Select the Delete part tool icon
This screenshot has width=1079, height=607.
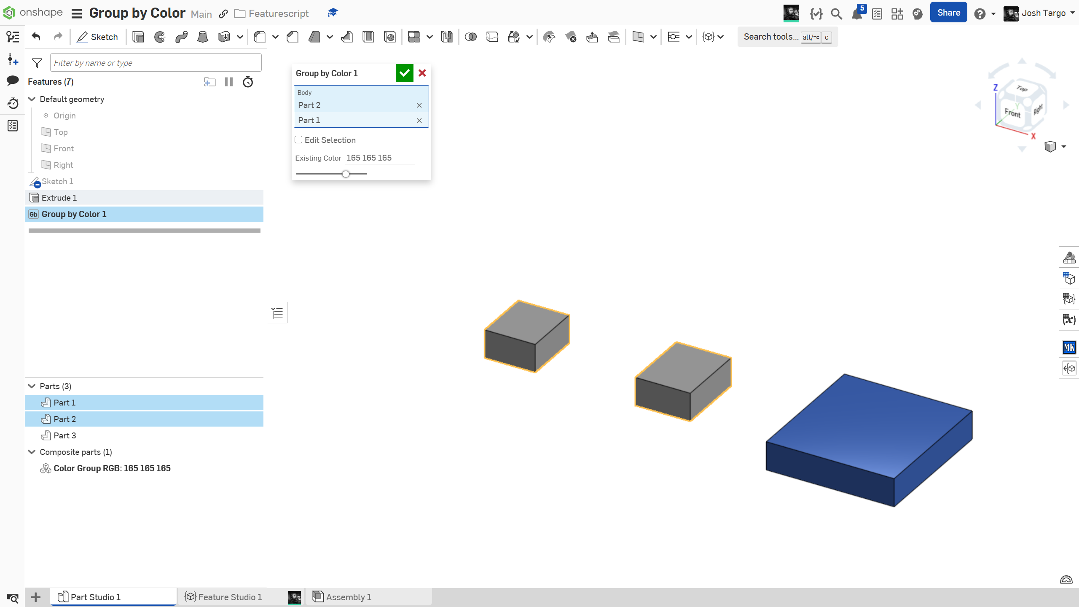coord(571,37)
